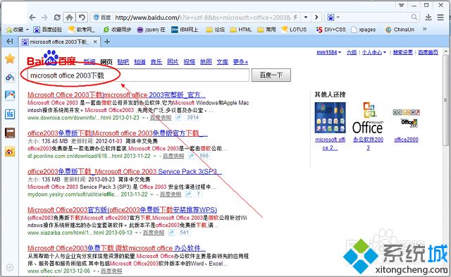Open the book icon in left sidebar
The image size is (451, 277).
[10, 133]
